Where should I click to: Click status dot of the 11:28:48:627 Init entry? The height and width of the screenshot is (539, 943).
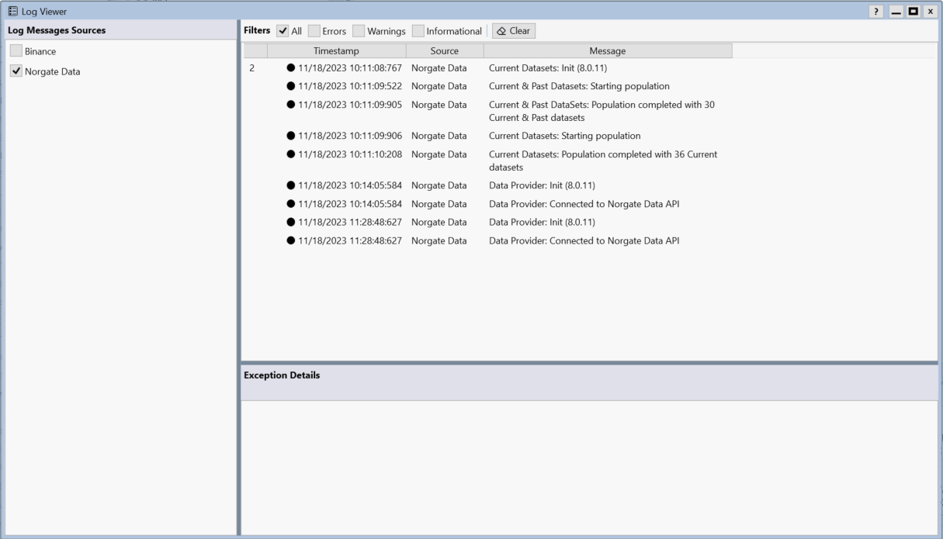pyautogui.click(x=291, y=223)
